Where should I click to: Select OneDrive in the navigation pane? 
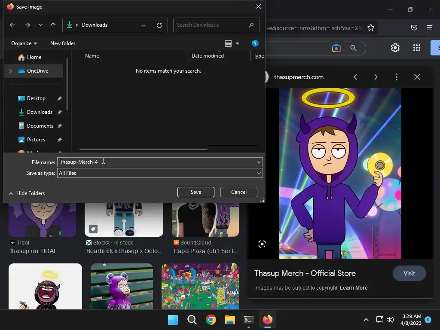tap(34, 71)
